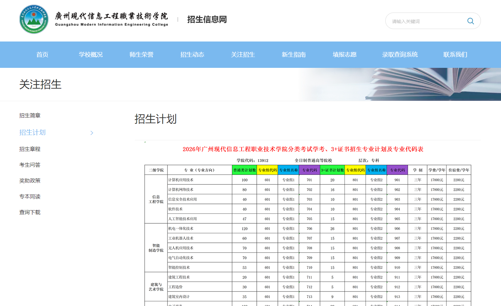Open the 新生指南 navigation entry

[294, 54]
